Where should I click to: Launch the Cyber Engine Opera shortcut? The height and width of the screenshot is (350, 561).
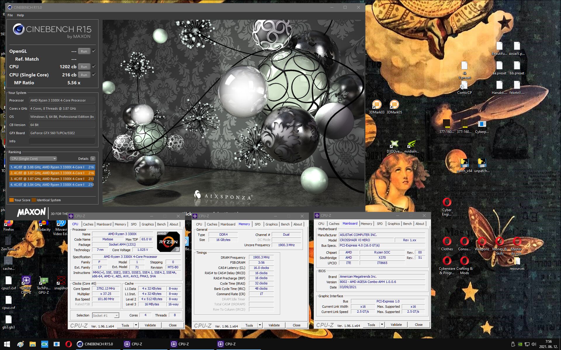pos(447,202)
